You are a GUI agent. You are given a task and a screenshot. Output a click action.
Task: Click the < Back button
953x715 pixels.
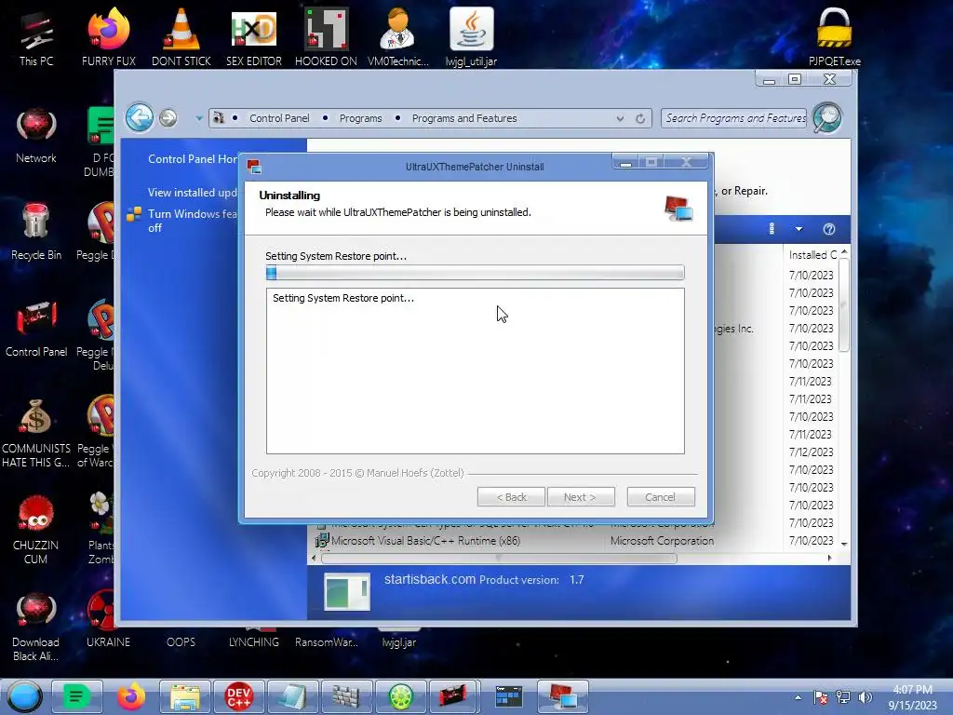(511, 497)
